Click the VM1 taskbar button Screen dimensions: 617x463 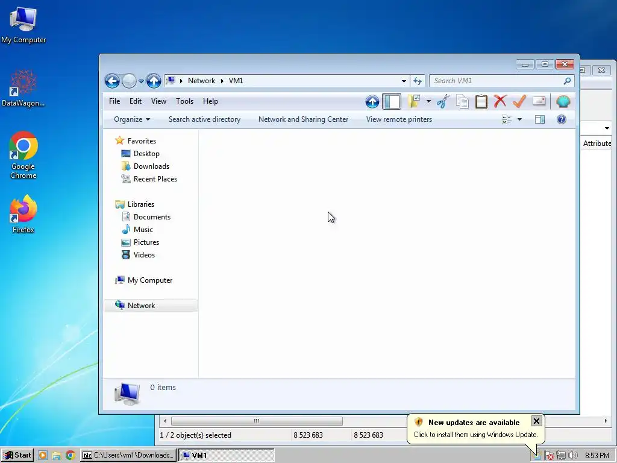(x=227, y=455)
